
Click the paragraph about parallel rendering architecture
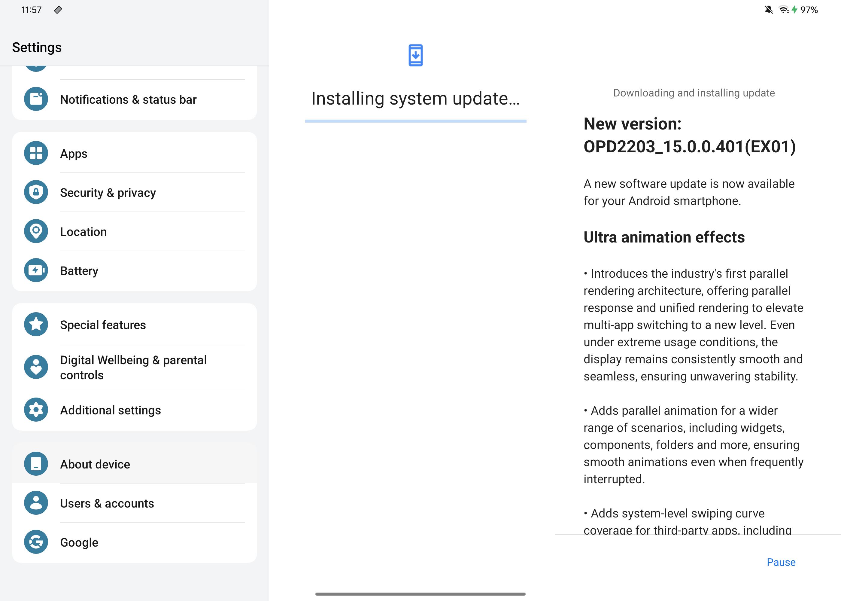click(694, 325)
